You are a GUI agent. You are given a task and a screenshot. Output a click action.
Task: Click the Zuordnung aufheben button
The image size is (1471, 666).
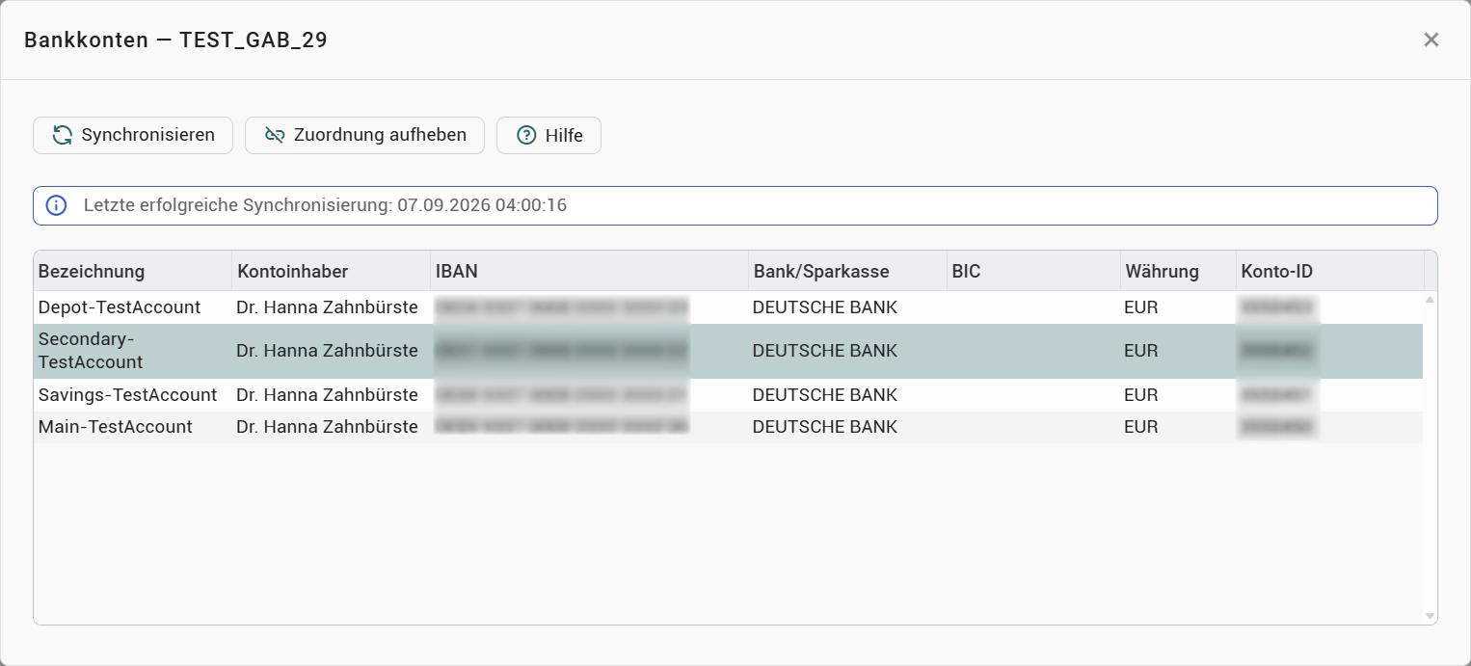(x=364, y=135)
